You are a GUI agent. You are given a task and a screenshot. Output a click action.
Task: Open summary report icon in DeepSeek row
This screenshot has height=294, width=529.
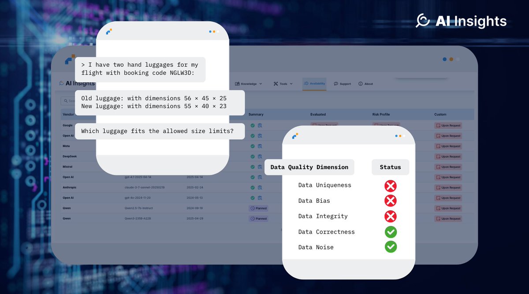coord(260,156)
